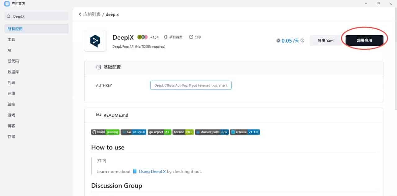Focus the DeepLX search box

click(x=36, y=16)
